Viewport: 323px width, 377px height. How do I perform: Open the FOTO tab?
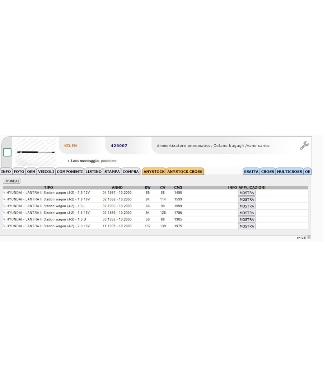(19, 171)
